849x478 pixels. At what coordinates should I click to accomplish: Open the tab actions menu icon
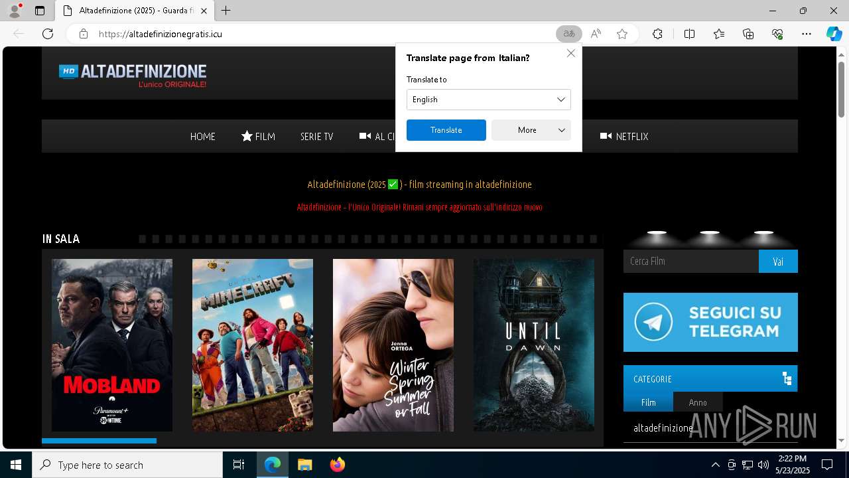[x=40, y=11]
